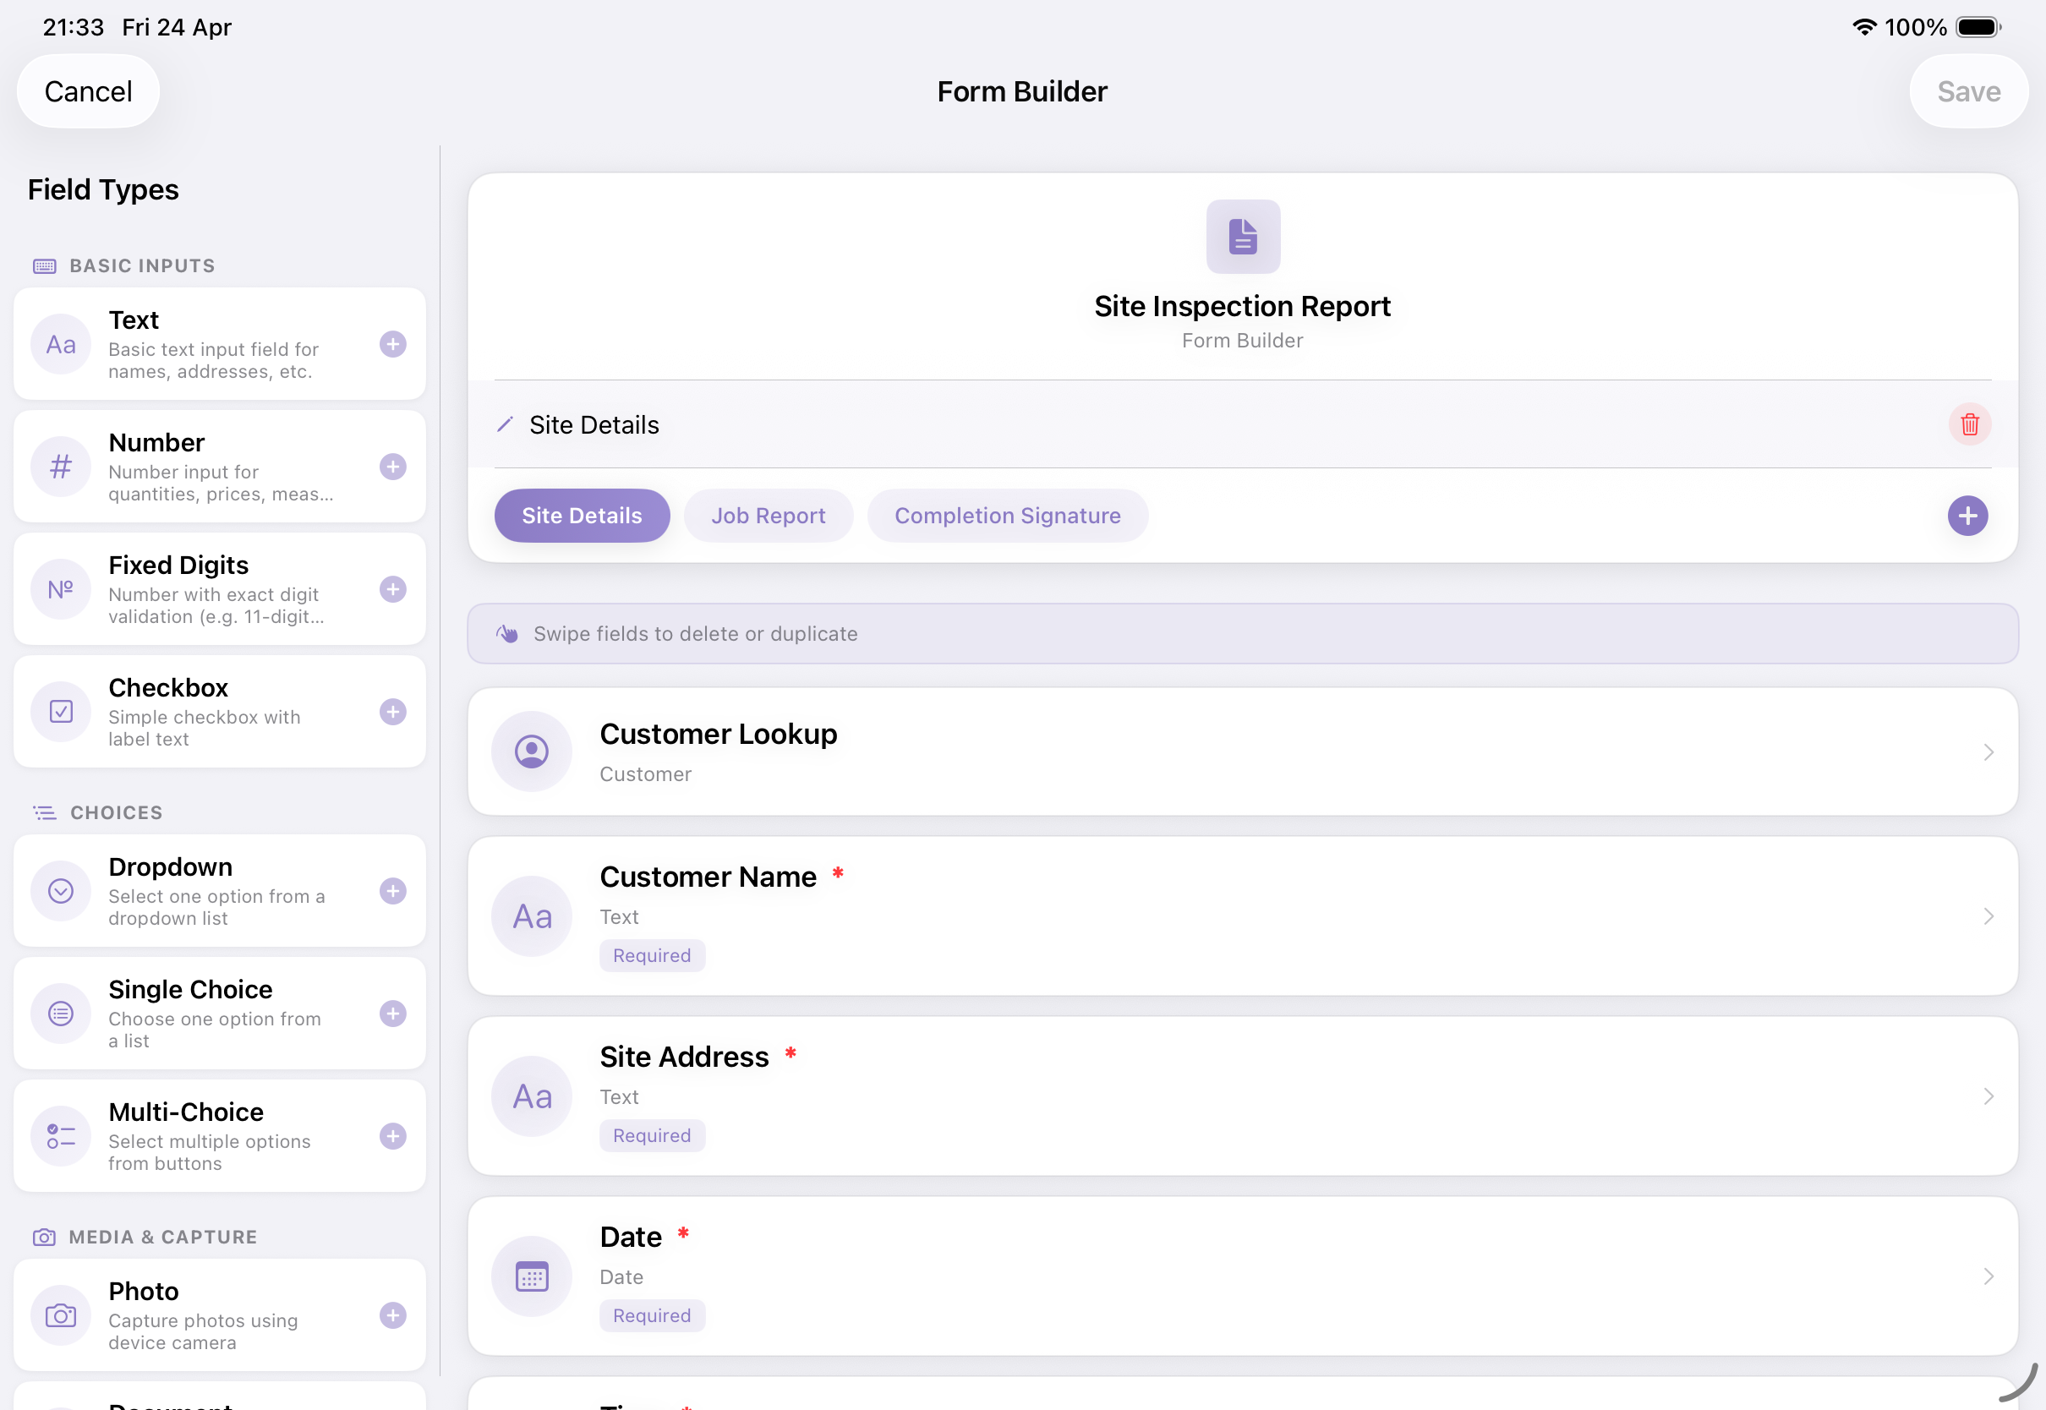Delete the Site Details section with trash icon
Image resolution: width=2046 pixels, height=1410 pixels.
1969,425
